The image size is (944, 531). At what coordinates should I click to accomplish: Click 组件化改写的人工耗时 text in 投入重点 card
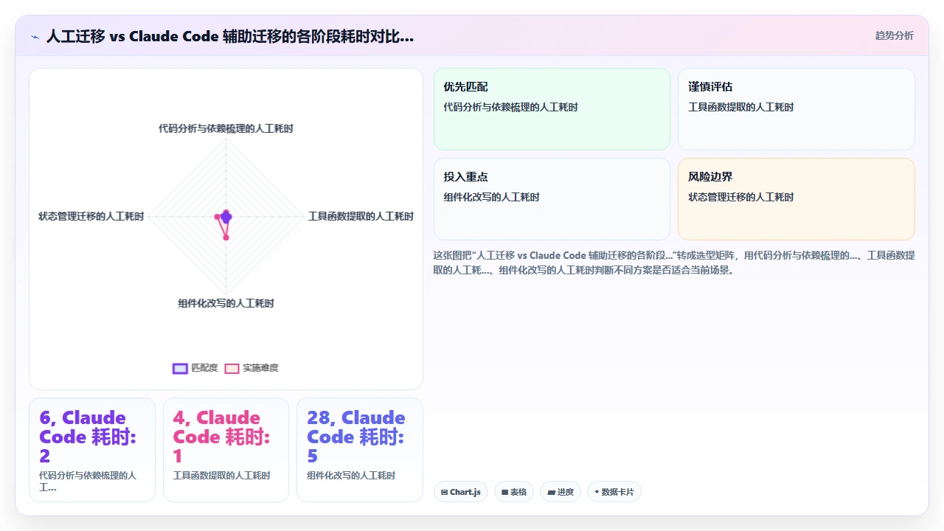click(x=491, y=197)
